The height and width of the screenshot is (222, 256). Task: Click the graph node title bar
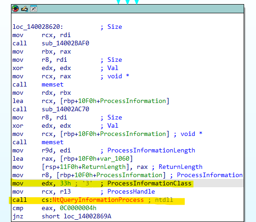(128, 9)
